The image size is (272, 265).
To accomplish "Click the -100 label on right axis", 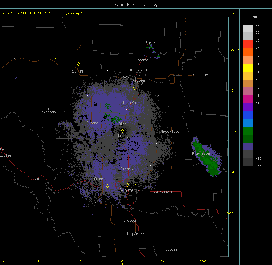I will point(231,212).
